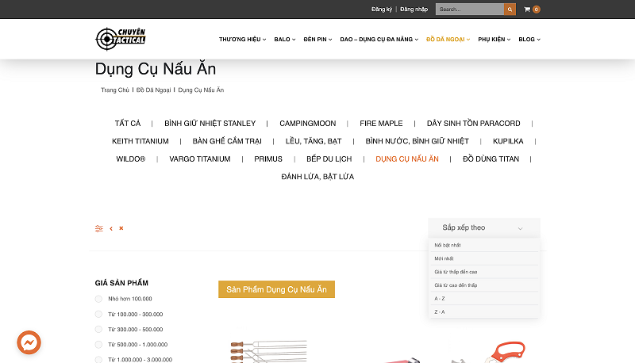Image resolution: width=635 pixels, height=363 pixels.
Task: Open the Wildo® category
Action: (130, 159)
